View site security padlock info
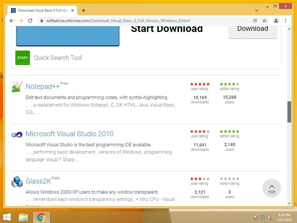 (x=42, y=21)
